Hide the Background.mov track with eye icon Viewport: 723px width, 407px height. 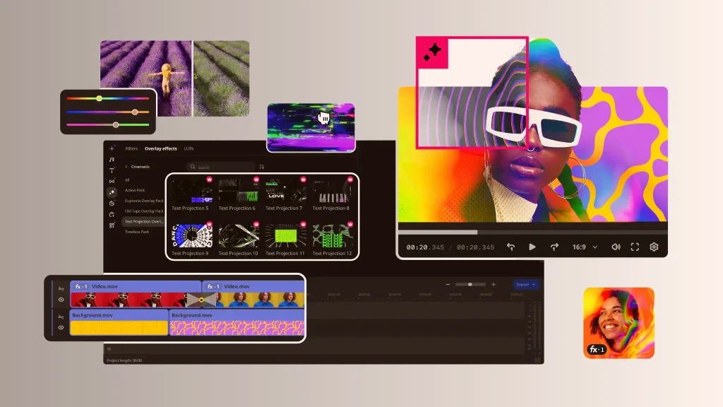tap(61, 328)
